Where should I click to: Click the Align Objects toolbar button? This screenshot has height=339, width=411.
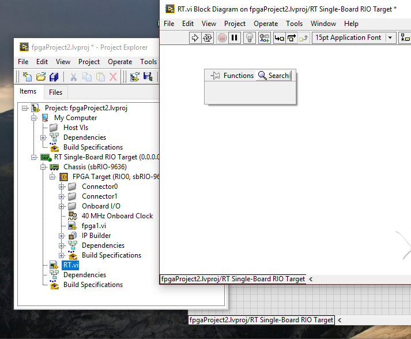(x=405, y=38)
